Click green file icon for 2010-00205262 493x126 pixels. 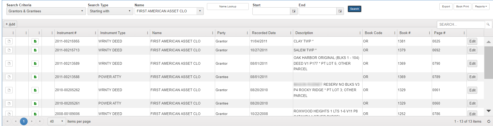click(35, 90)
